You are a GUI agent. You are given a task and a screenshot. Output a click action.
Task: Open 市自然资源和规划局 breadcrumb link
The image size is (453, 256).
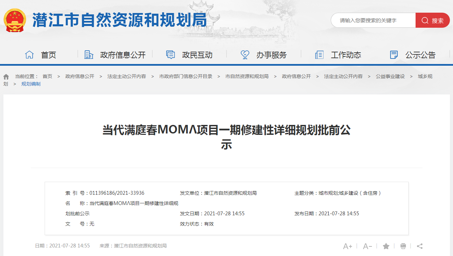247,76
